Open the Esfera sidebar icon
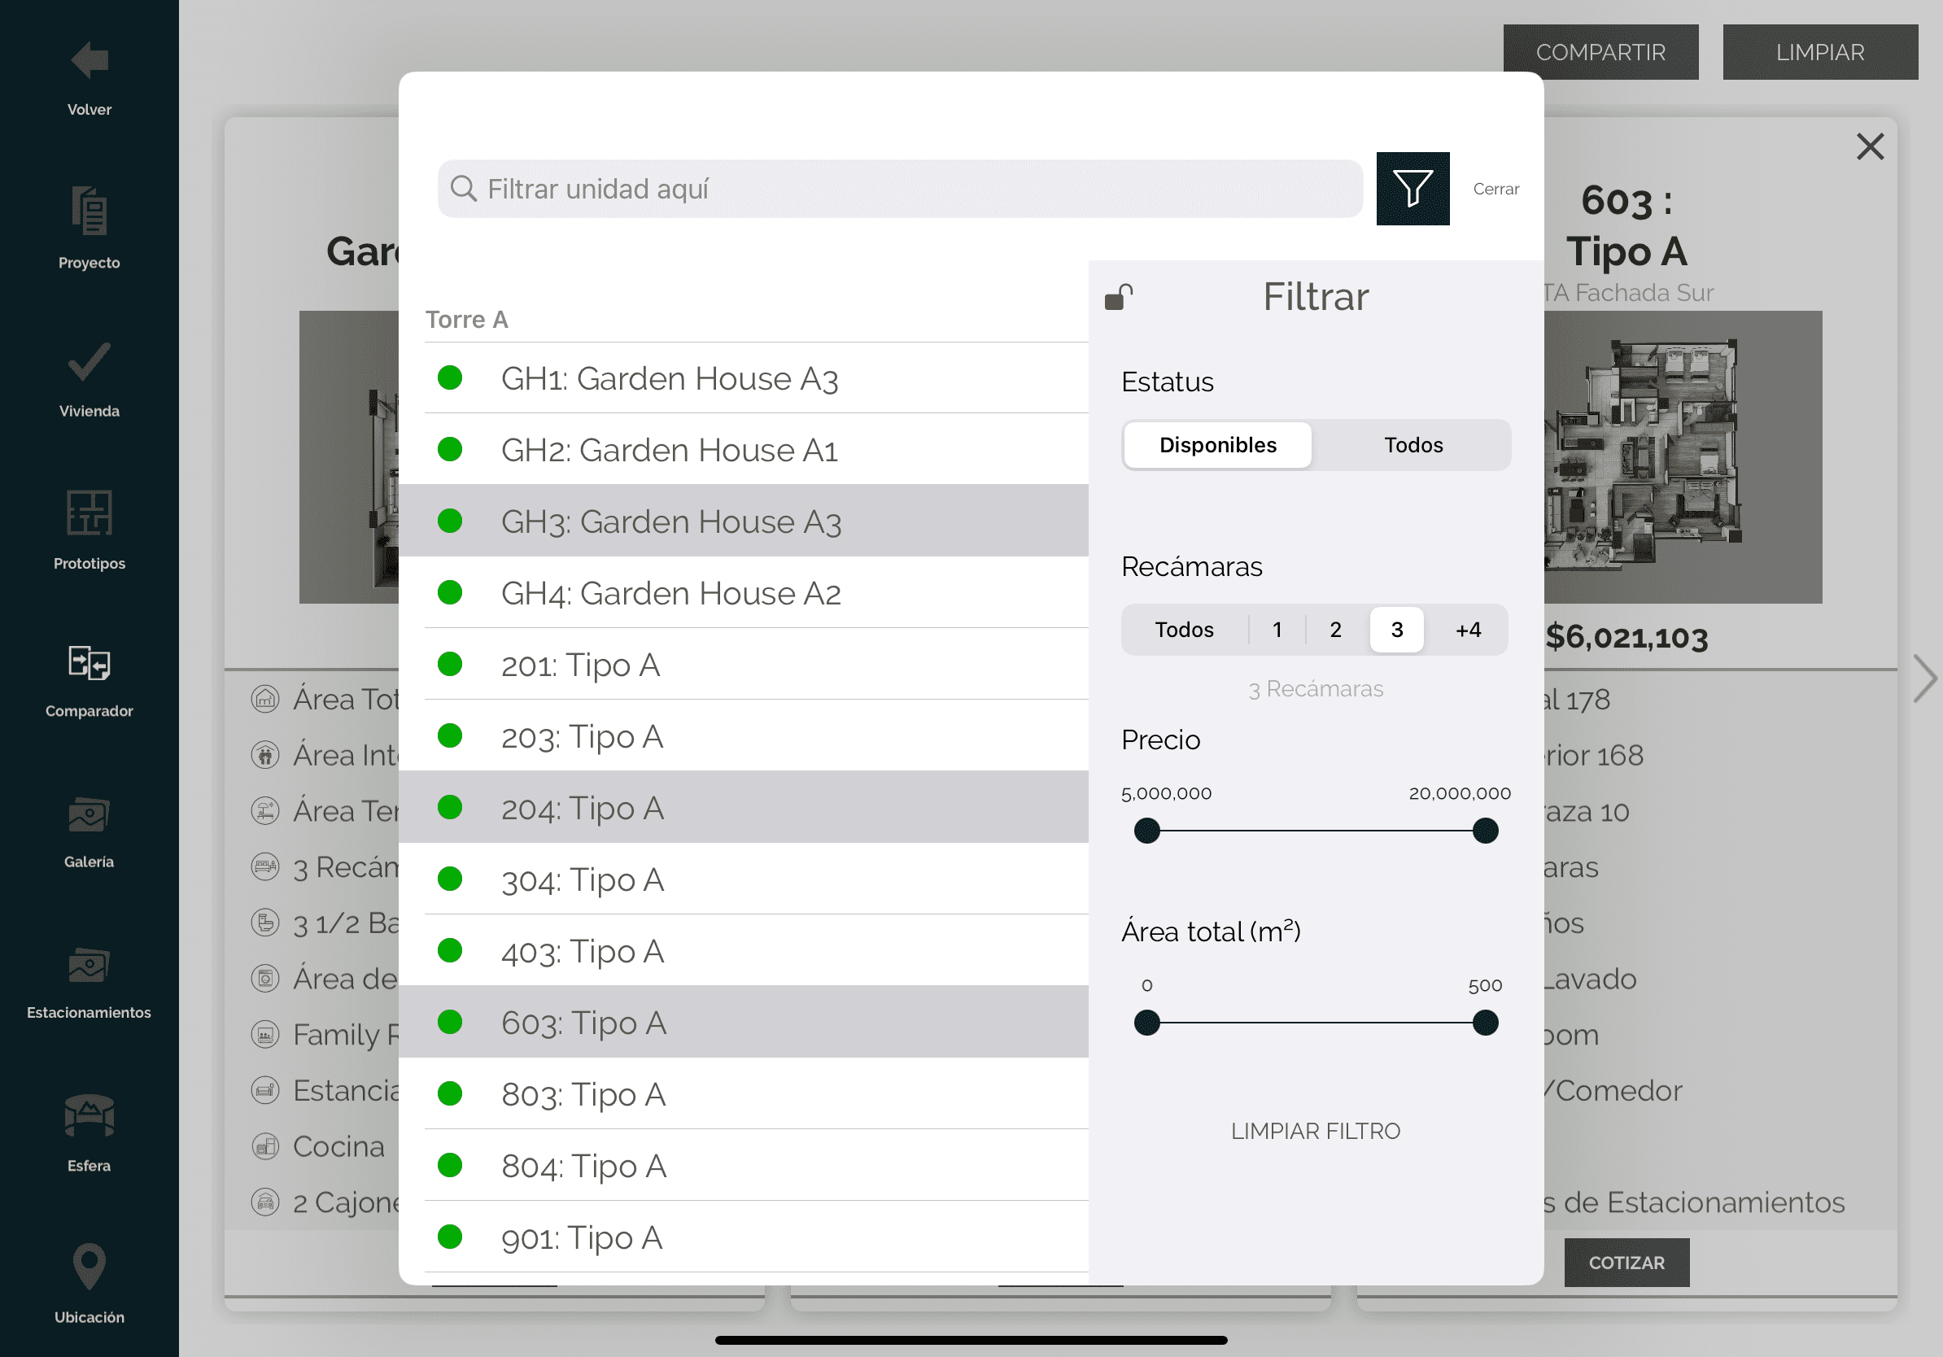The height and width of the screenshot is (1357, 1943). pos(89,1115)
